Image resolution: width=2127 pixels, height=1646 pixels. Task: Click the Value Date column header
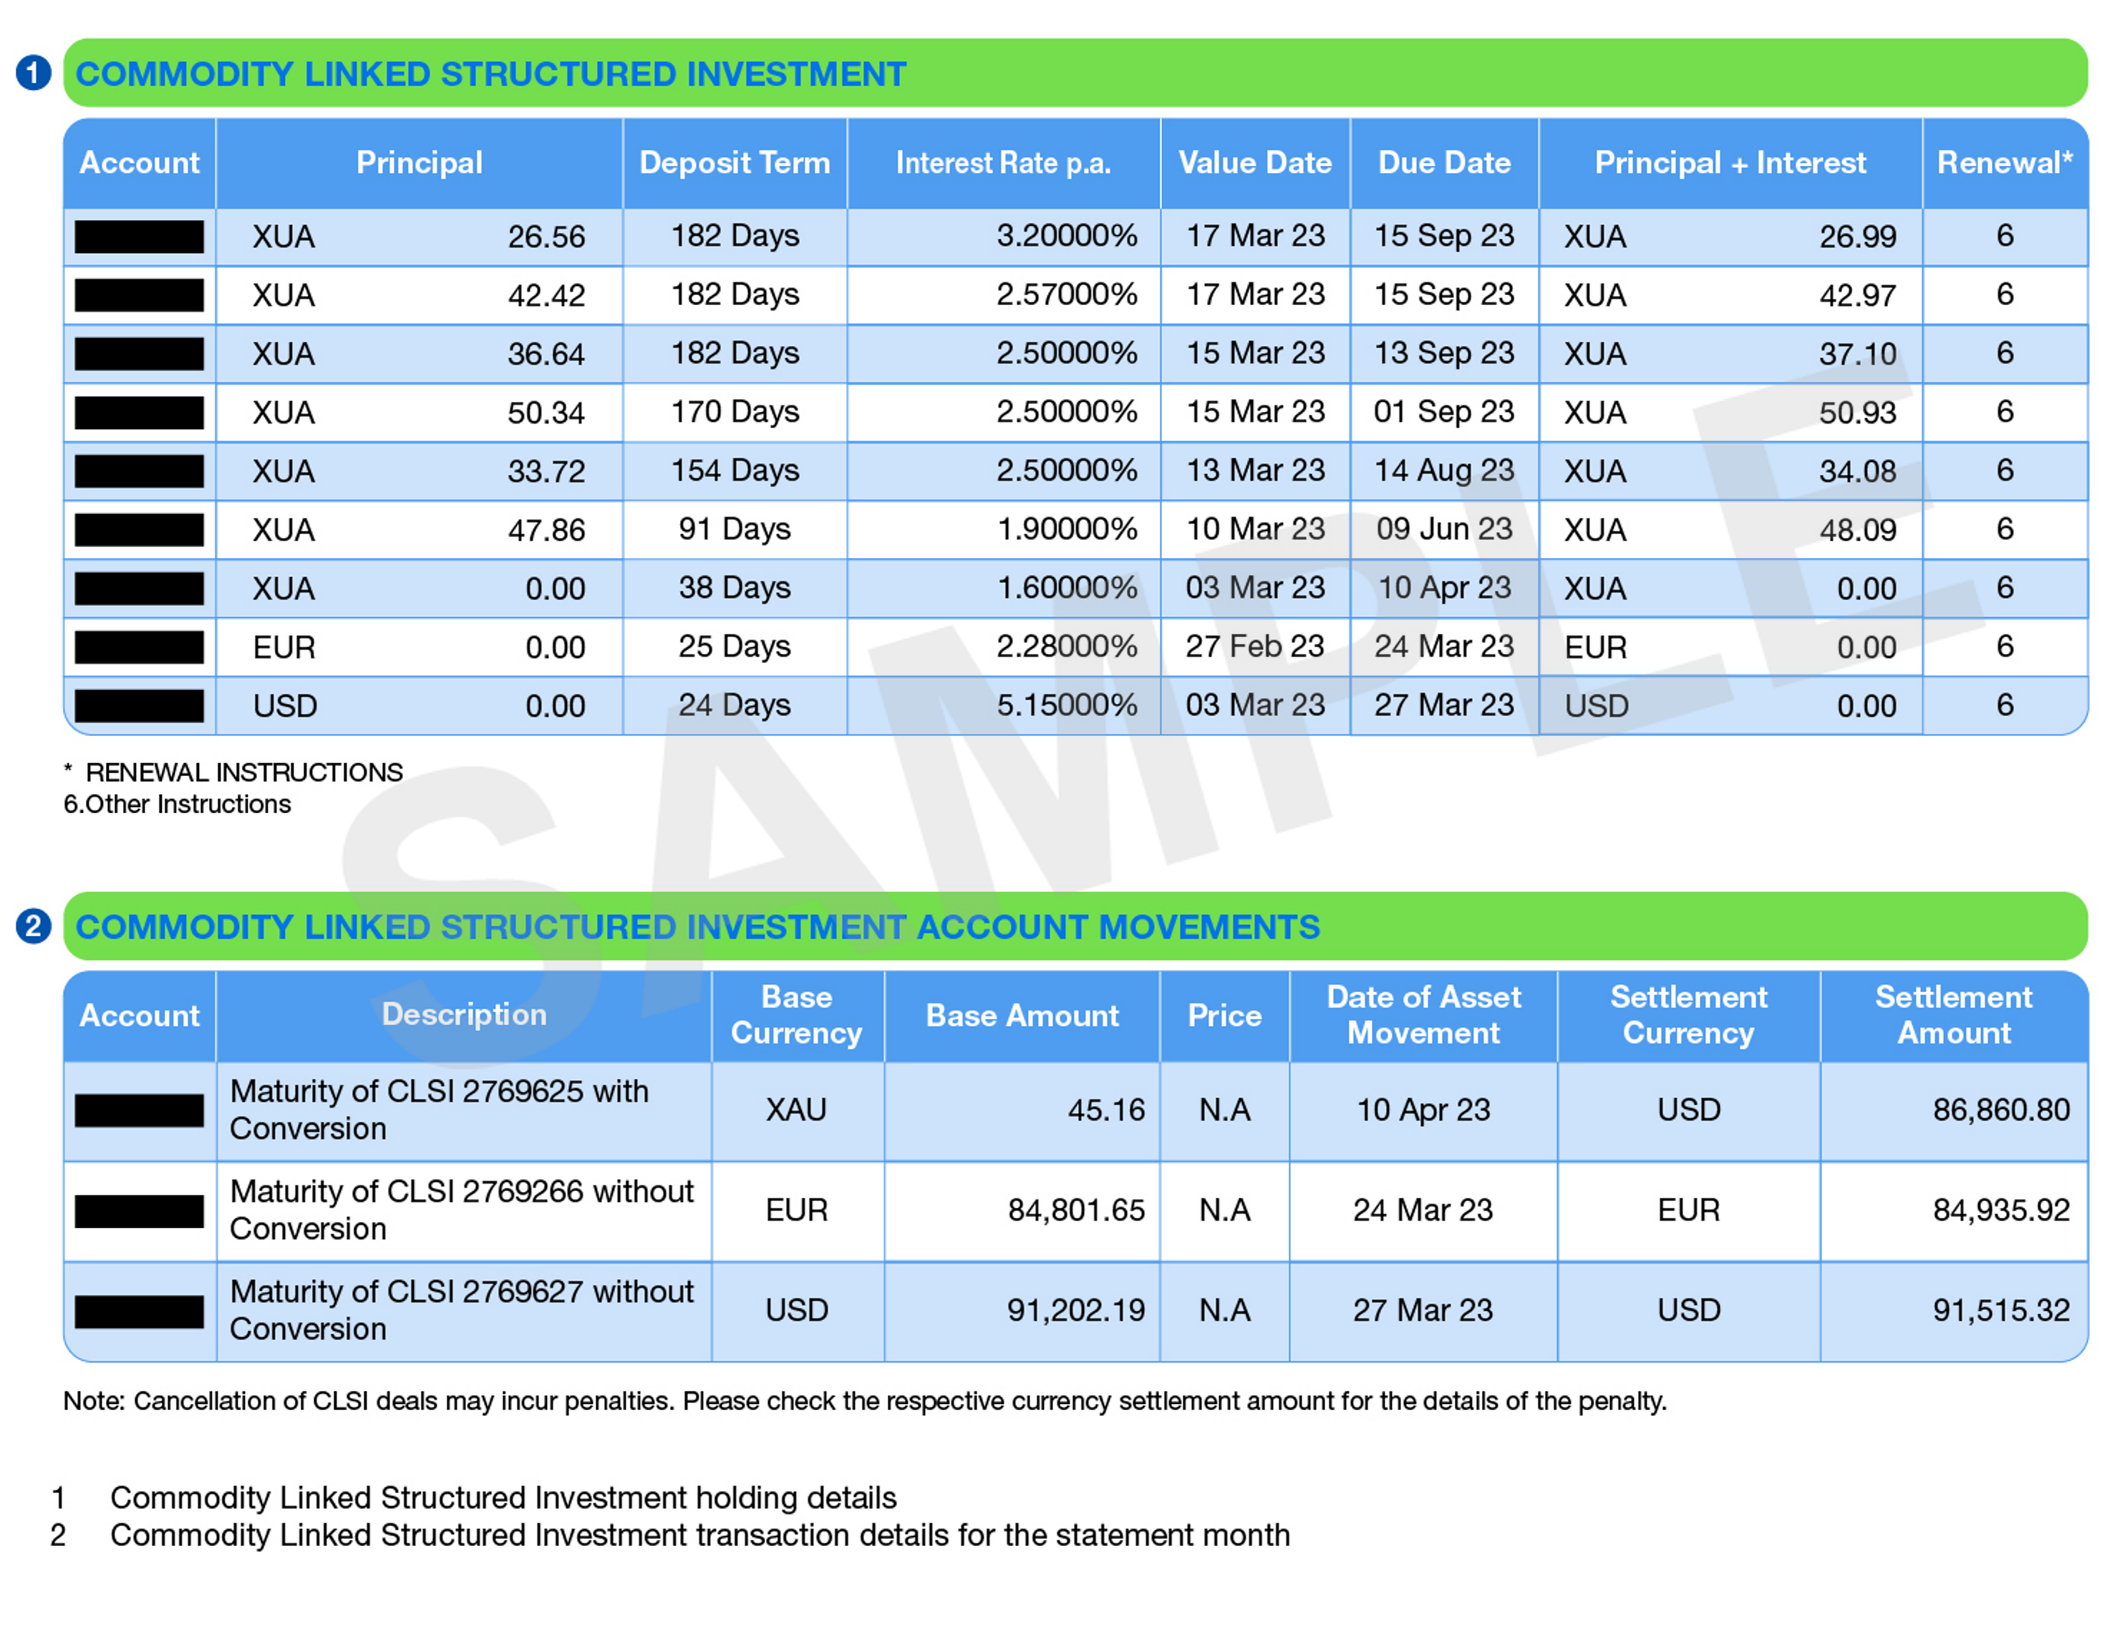point(1254,162)
